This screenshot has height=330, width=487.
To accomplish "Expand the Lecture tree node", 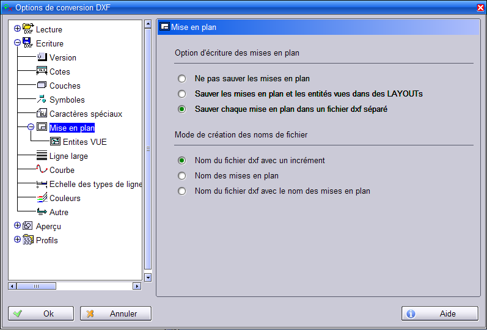I will [17, 29].
